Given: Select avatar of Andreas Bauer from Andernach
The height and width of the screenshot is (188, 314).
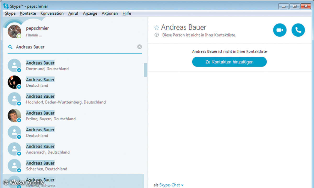Looking at the screenshot, I should point(14,149).
